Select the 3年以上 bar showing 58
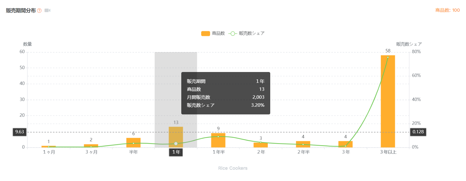Viewport: 466px width, 181px height. pos(388,101)
